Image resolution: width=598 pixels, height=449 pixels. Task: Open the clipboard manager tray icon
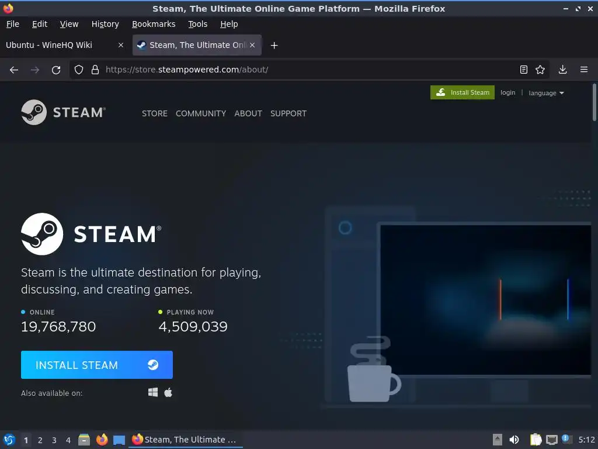point(536,440)
